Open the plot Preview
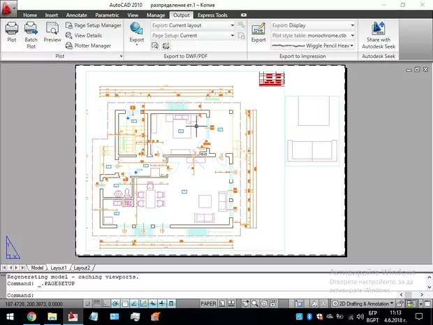This screenshot has width=433, height=325. [x=52, y=32]
